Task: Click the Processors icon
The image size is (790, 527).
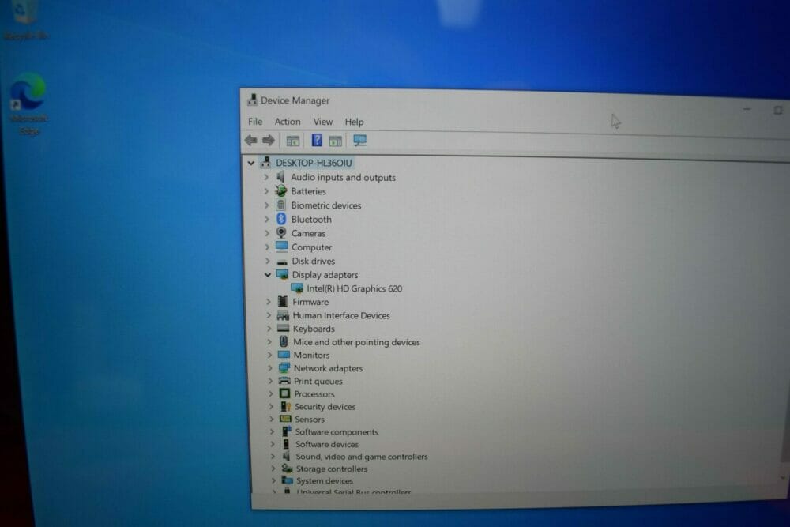Action: pos(284,393)
